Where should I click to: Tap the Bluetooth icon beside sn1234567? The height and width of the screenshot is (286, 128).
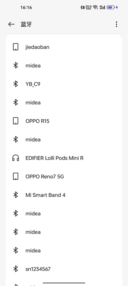pyautogui.click(x=16, y=269)
